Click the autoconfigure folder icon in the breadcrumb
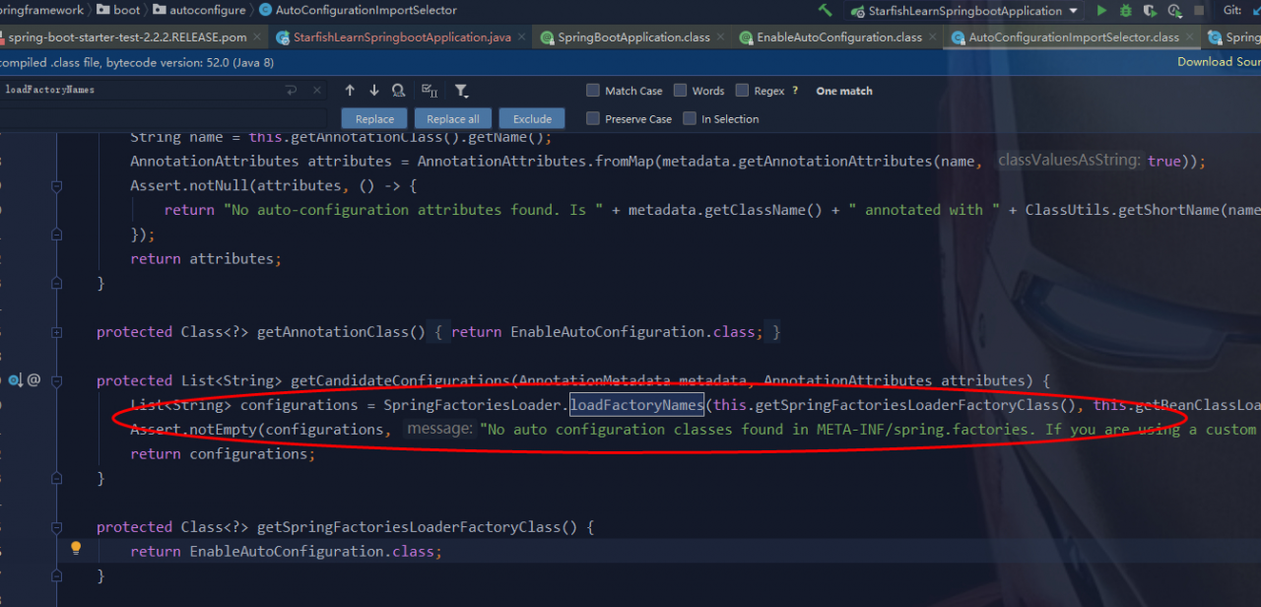The image size is (1261, 607). click(x=159, y=10)
